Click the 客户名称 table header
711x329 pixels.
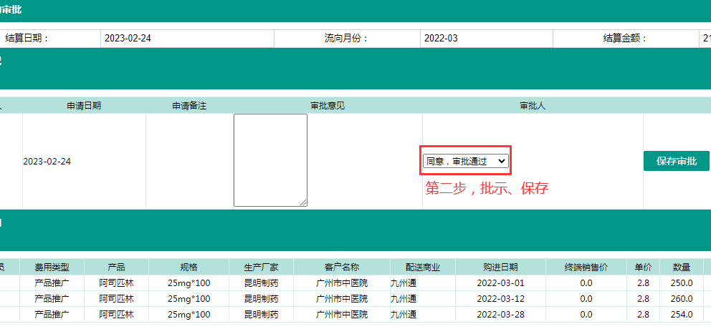tap(341, 267)
